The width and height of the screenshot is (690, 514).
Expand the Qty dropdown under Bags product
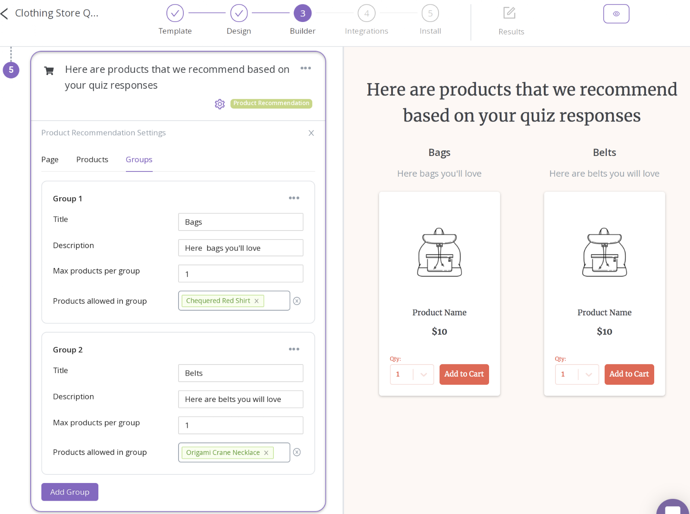(423, 374)
